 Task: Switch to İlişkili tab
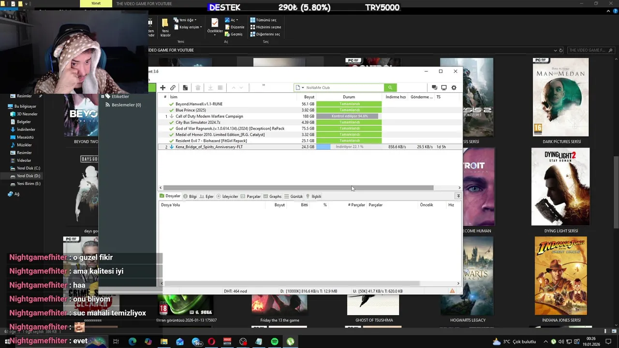pos(313,196)
